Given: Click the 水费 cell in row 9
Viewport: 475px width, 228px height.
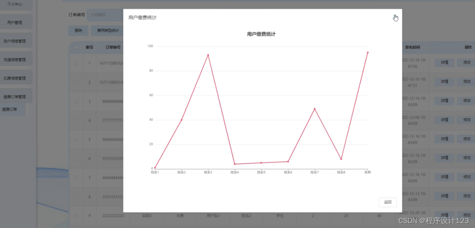Looking at the screenshot, I should [x=180, y=216].
